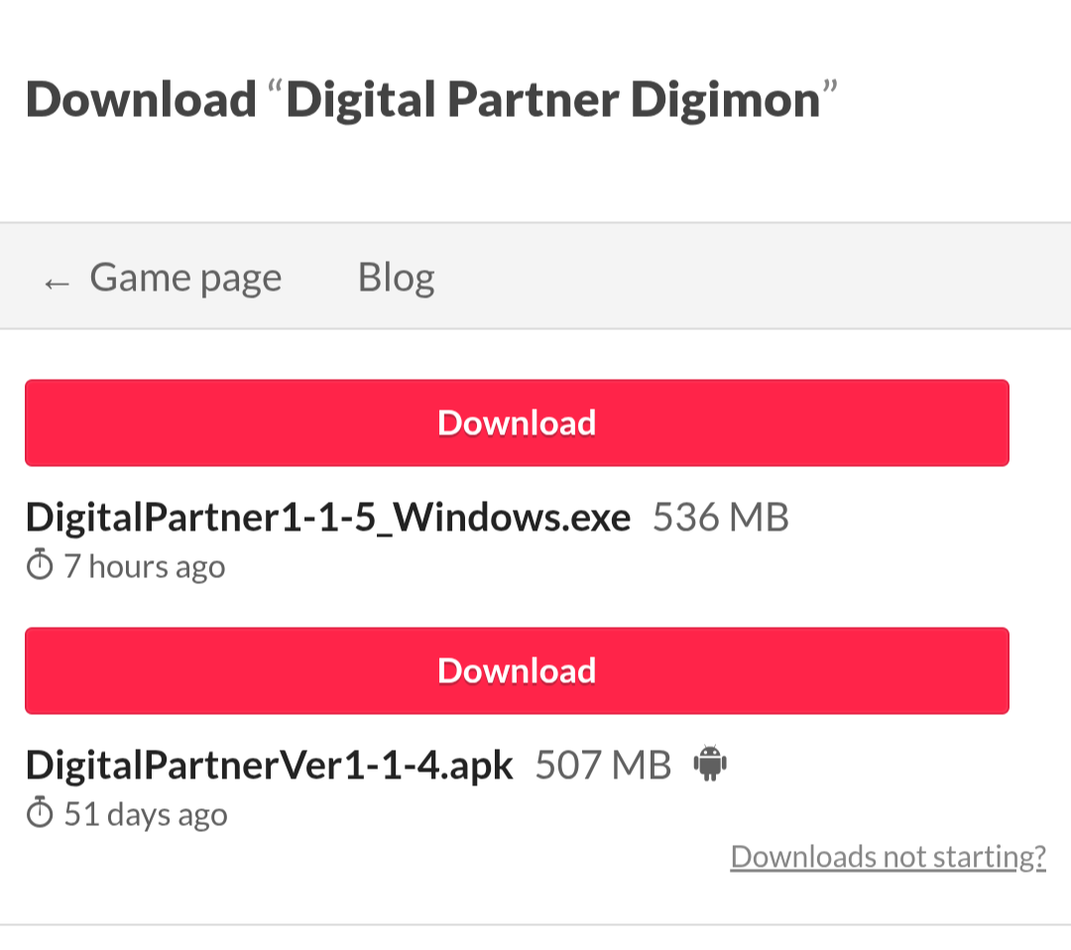Click the clock icon beside 7 hours ago
The image size is (1071, 950).
coord(40,564)
